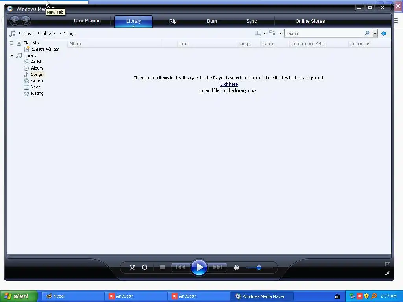403x302 pixels.
Task: Open the Now Playing tab
Action: (87, 21)
